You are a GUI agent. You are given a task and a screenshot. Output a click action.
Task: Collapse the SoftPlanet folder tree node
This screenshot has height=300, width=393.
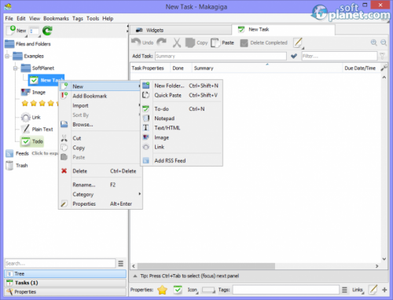(16, 68)
